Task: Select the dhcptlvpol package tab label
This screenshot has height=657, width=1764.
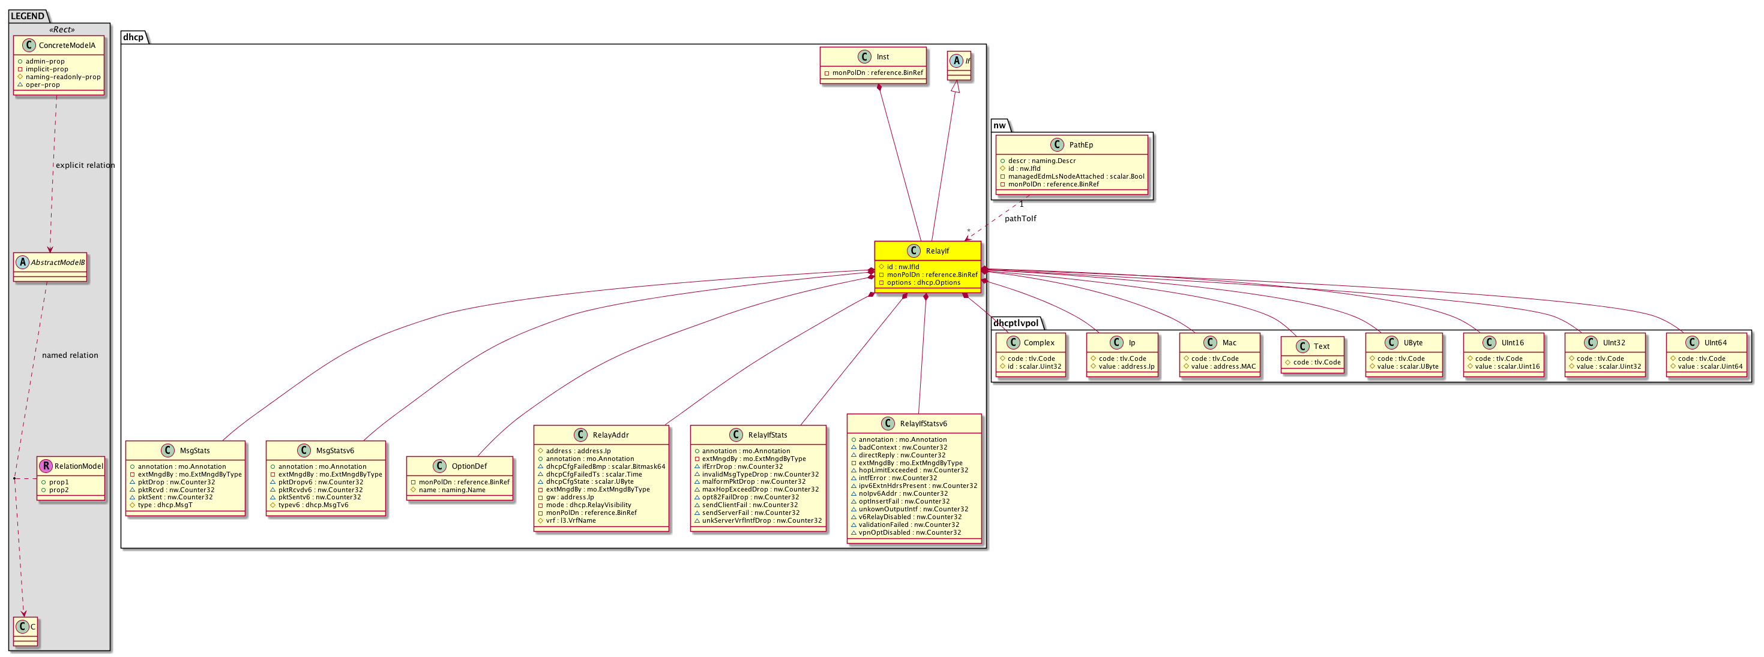Action: pyautogui.click(x=1016, y=323)
